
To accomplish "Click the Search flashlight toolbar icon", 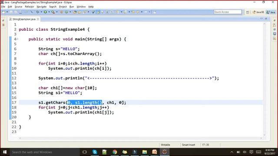I will [x=85, y=12].
